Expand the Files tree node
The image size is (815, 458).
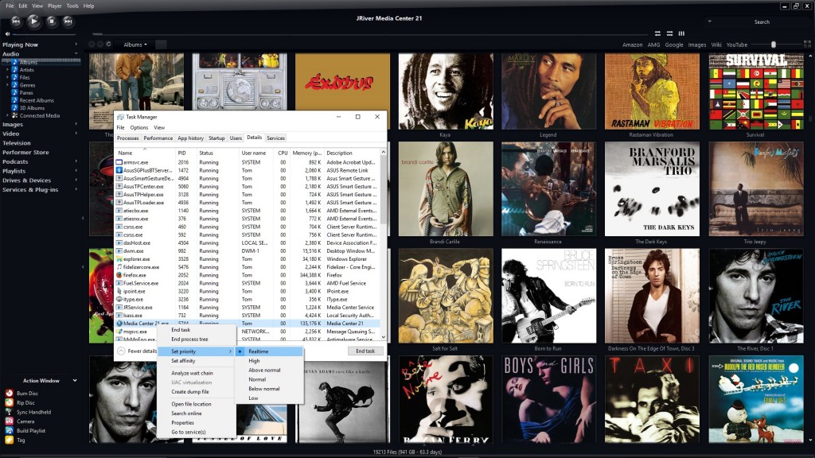pyautogui.click(x=7, y=77)
